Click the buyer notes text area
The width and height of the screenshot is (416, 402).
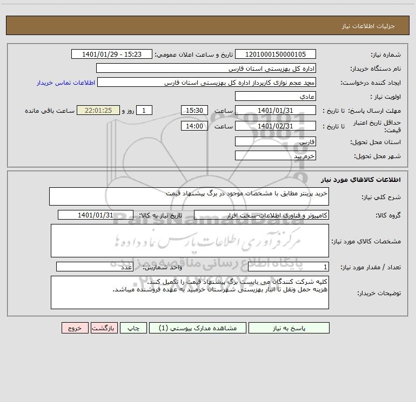click(190, 292)
